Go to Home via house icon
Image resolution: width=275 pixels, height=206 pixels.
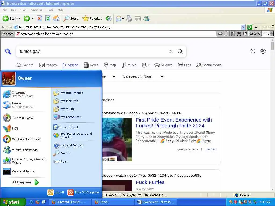coord(56,19)
